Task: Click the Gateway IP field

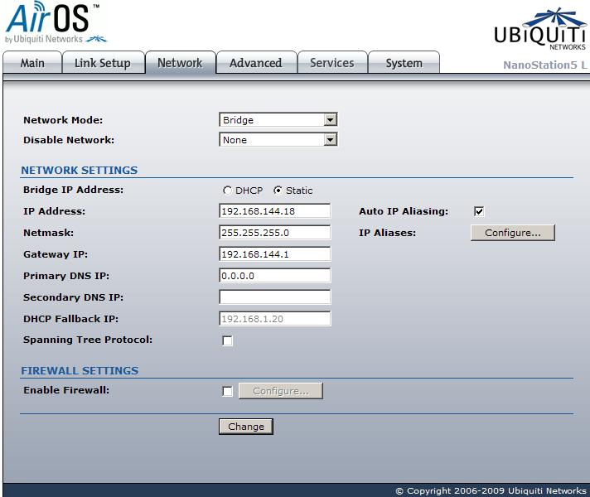Action: [x=274, y=254]
